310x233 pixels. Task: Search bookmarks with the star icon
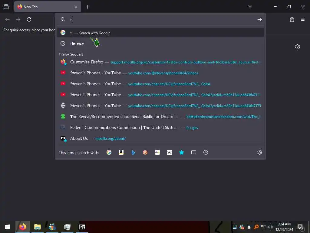pyautogui.click(x=182, y=152)
